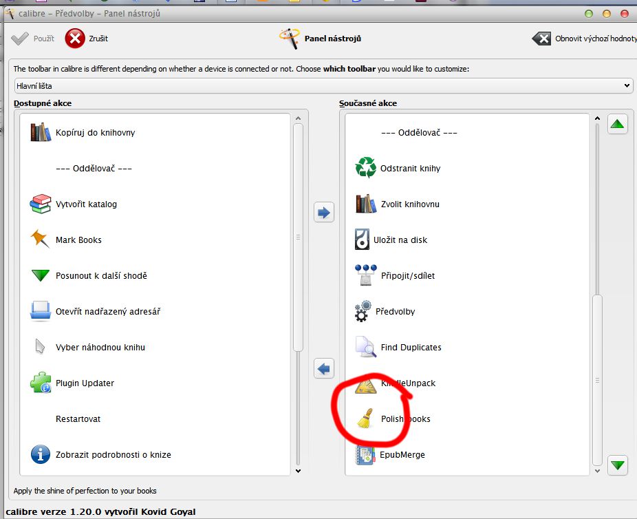637x519 pixels.
Task: Select the Kopíruj do knihovny text
Action: [96, 132]
